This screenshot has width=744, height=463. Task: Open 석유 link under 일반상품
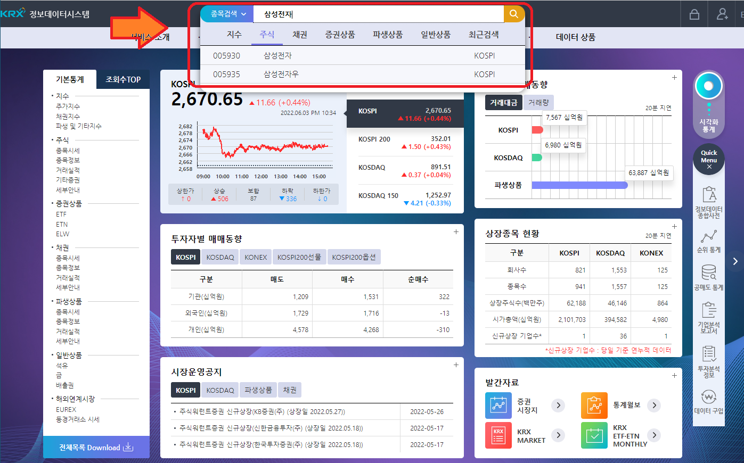(x=62, y=366)
